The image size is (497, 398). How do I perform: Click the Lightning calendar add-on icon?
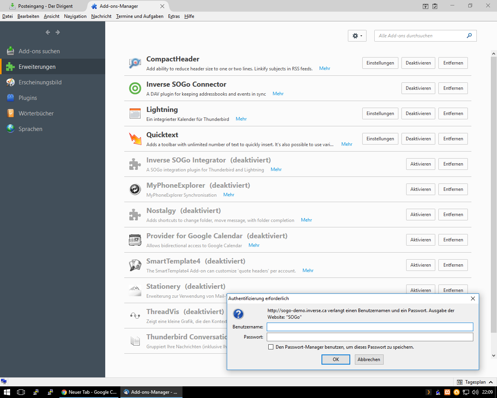point(135,113)
